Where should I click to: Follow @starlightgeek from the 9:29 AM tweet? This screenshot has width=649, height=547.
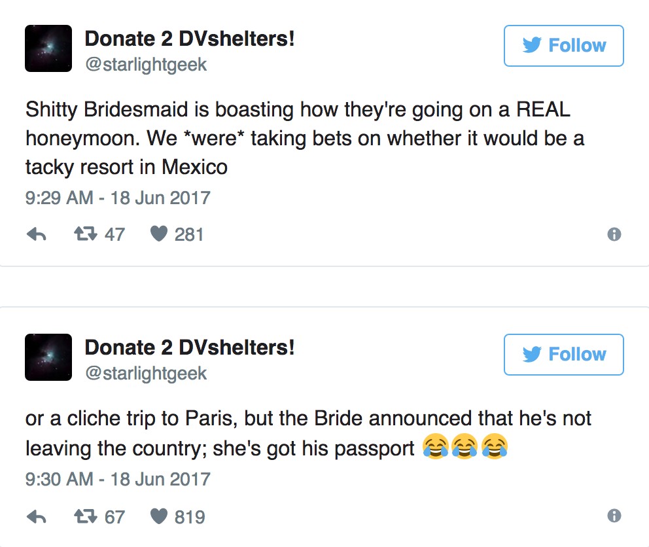coord(563,46)
